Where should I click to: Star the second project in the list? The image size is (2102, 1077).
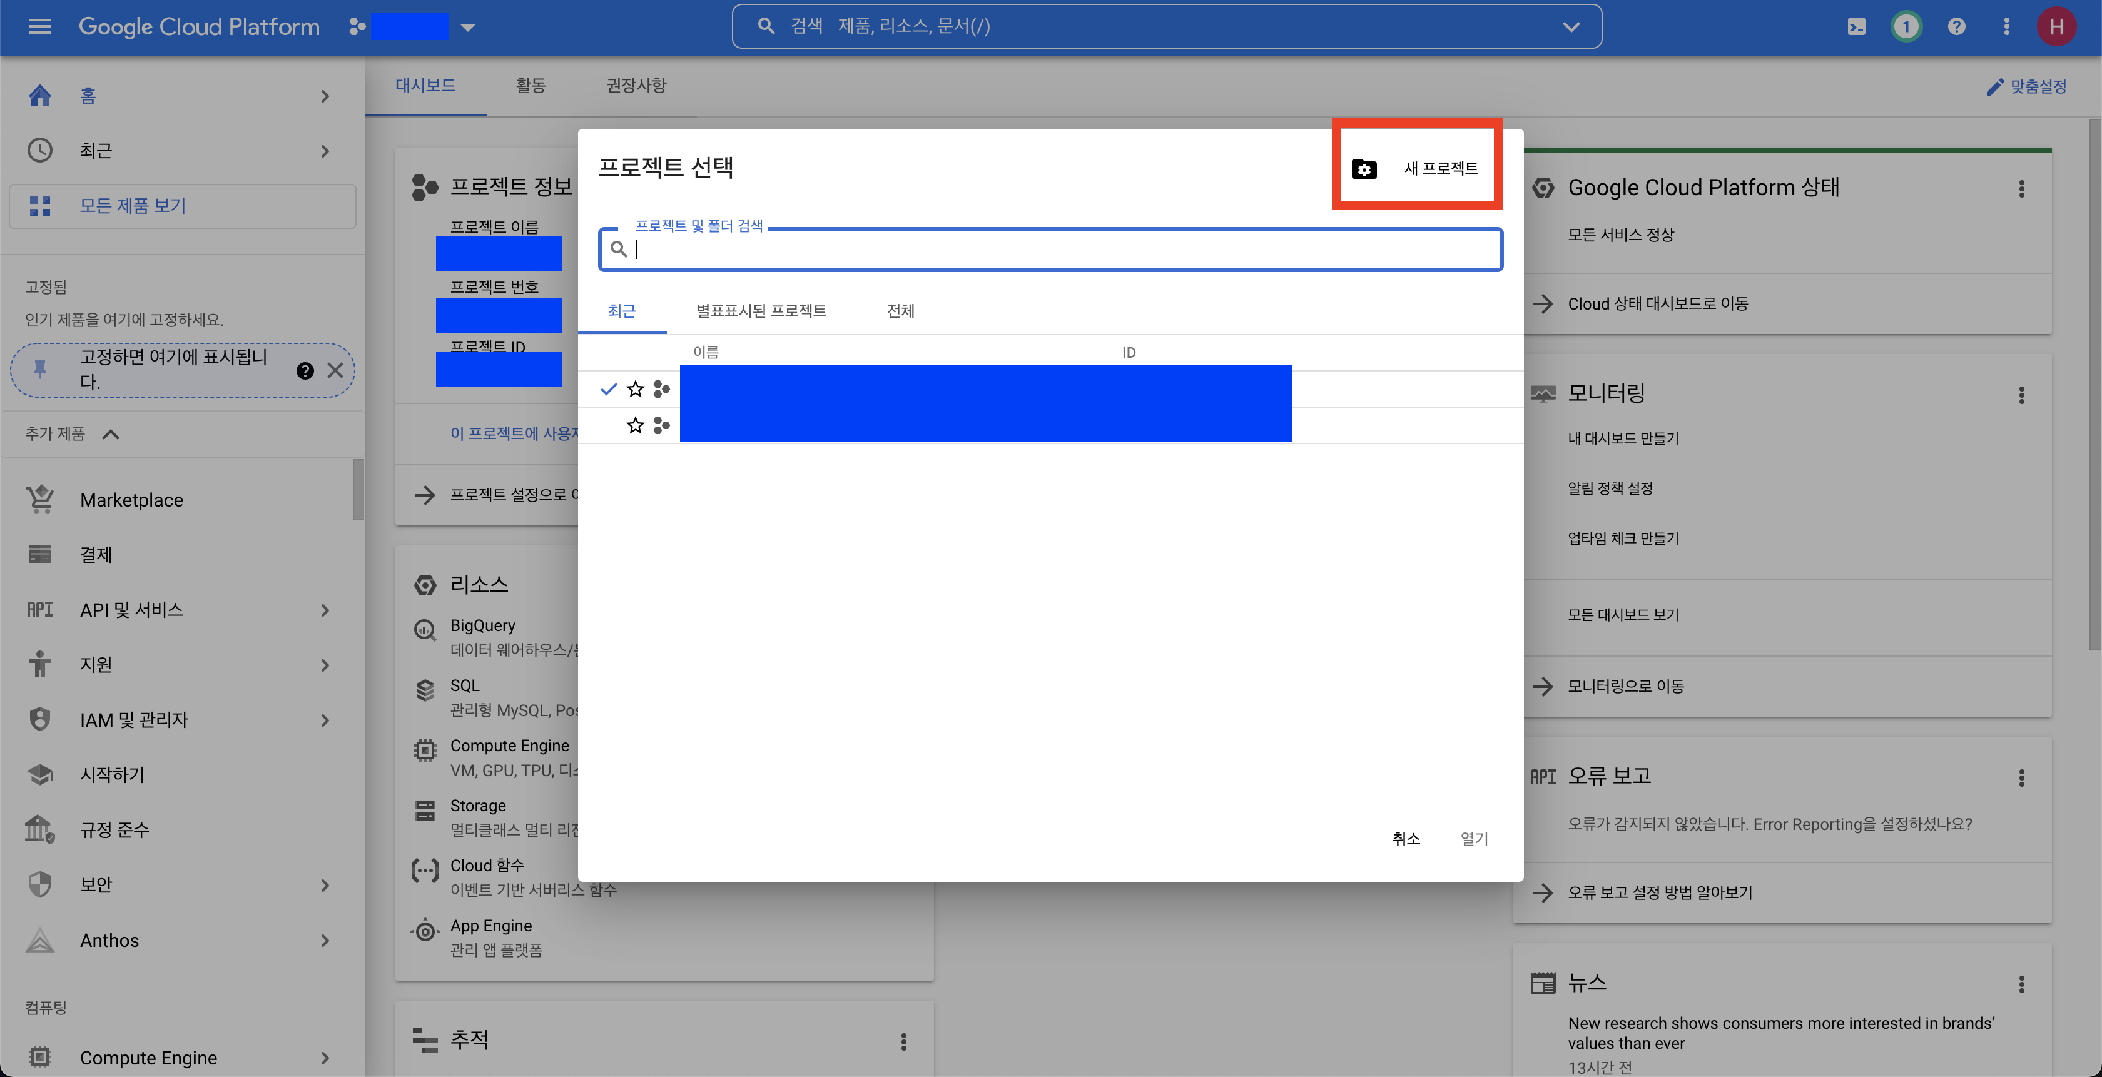click(x=636, y=425)
